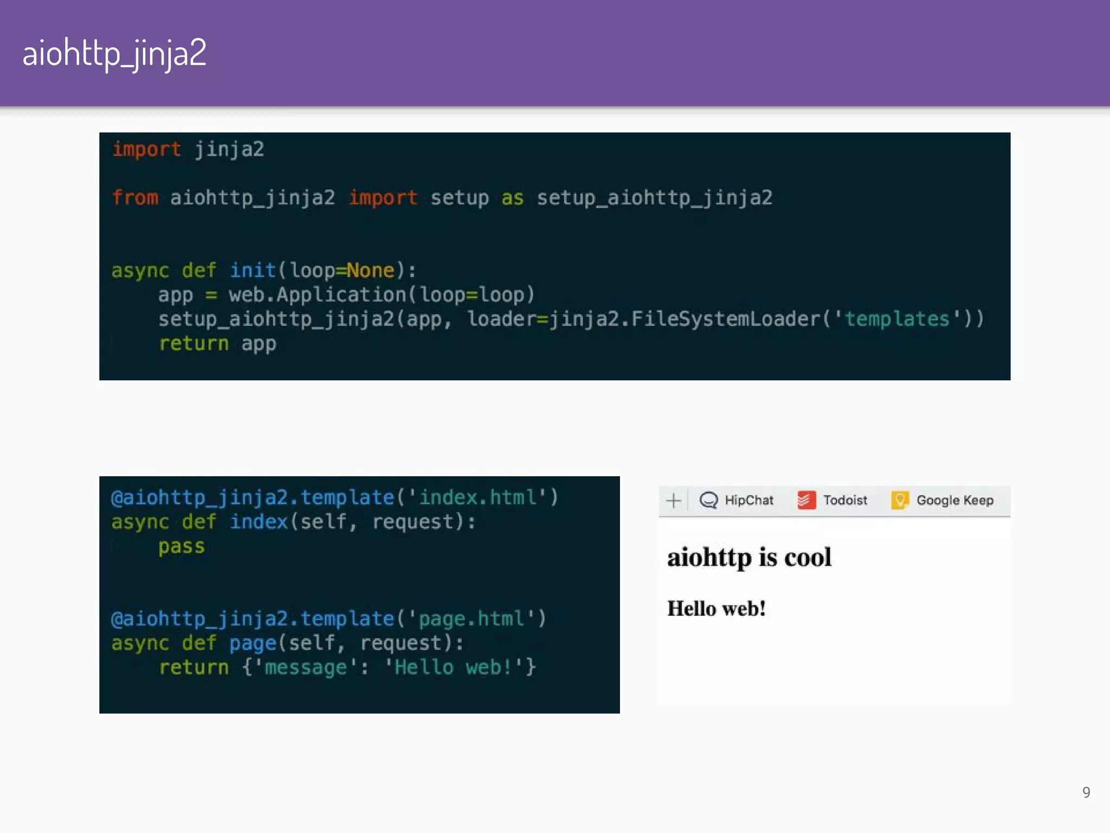Screen dimensions: 1110x833
Task: Click the 'index.html' template decorator line
Action: pyautogui.click(x=334, y=497)
